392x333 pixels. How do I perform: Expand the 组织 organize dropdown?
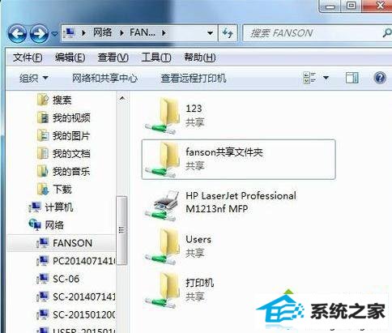pyautogui.click(x=34, y=79)
